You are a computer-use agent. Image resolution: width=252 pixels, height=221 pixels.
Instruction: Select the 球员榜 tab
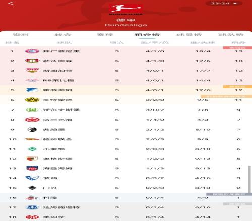[189, 35]
